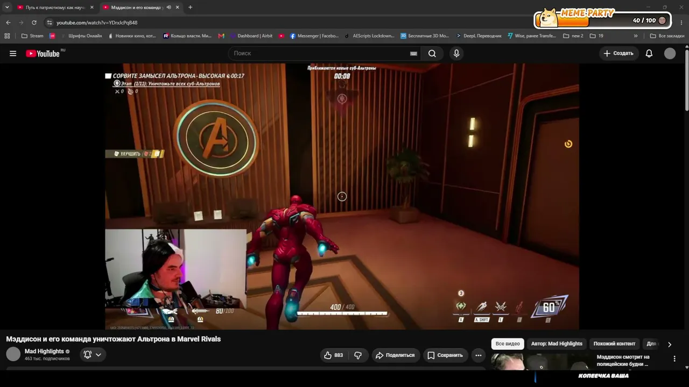
Task: Expand the tab search dropdown
Action: (7, 8)
